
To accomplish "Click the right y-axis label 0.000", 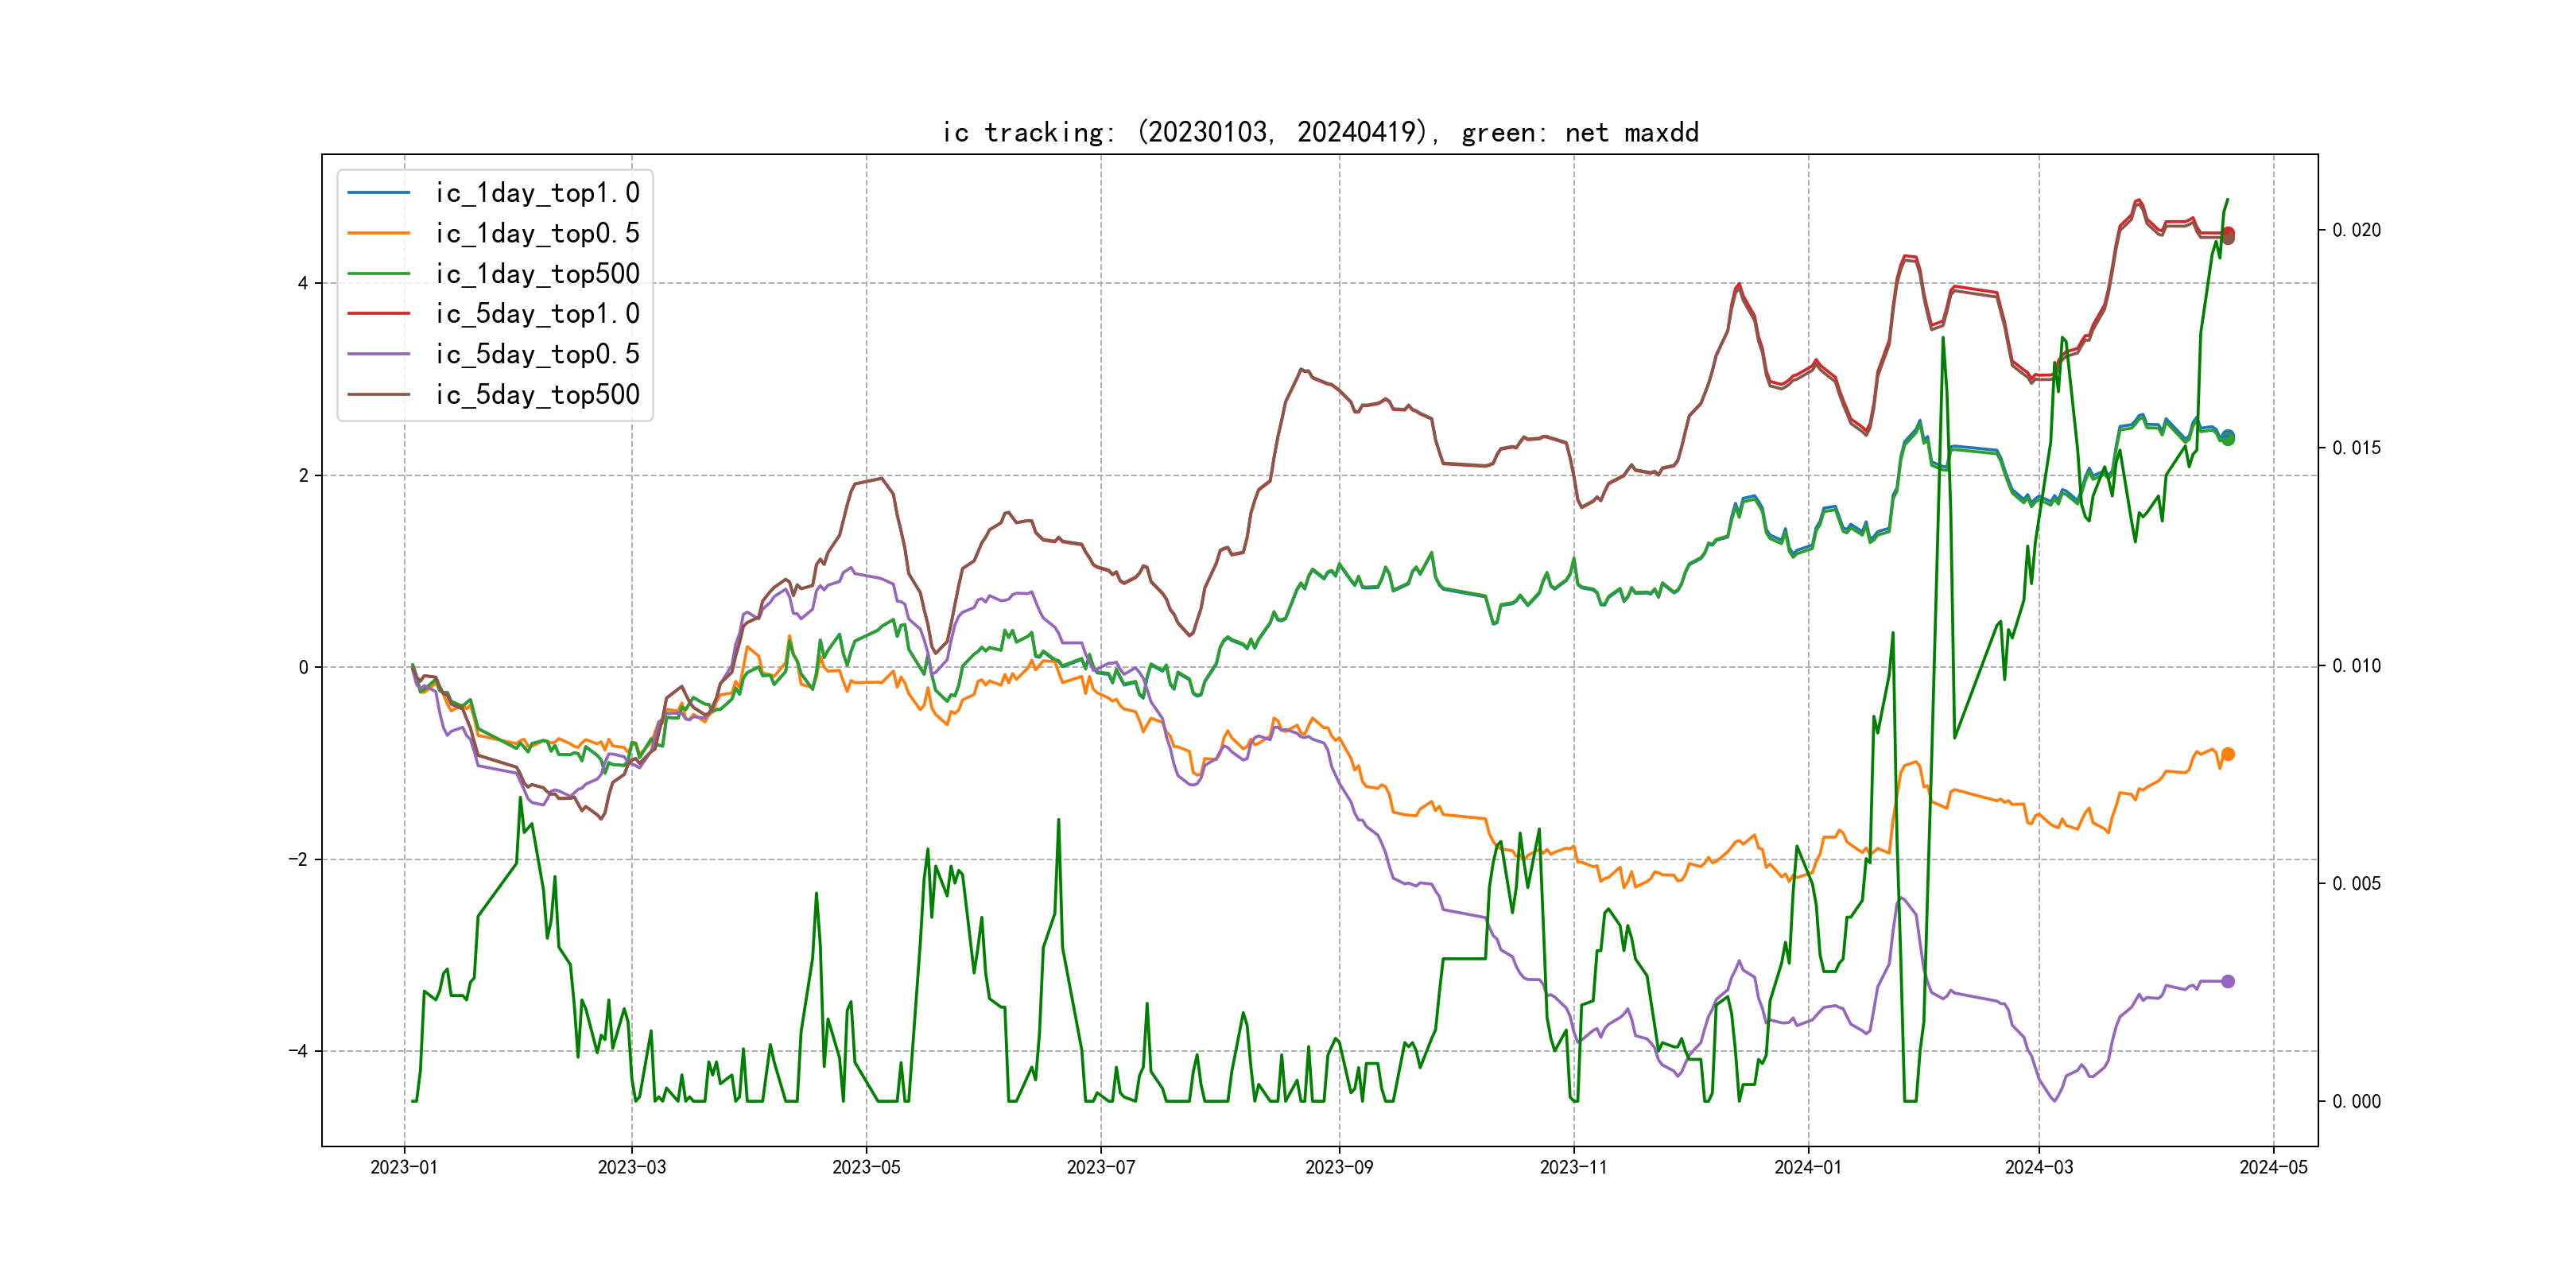I will pos(2356,1101).
